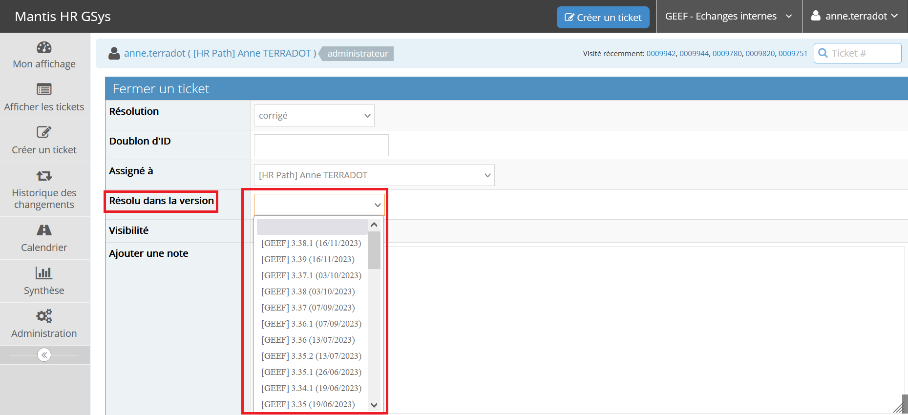Open the Calendrier road icon
This screenshot has height=415, width=908.
coord(44,230)
